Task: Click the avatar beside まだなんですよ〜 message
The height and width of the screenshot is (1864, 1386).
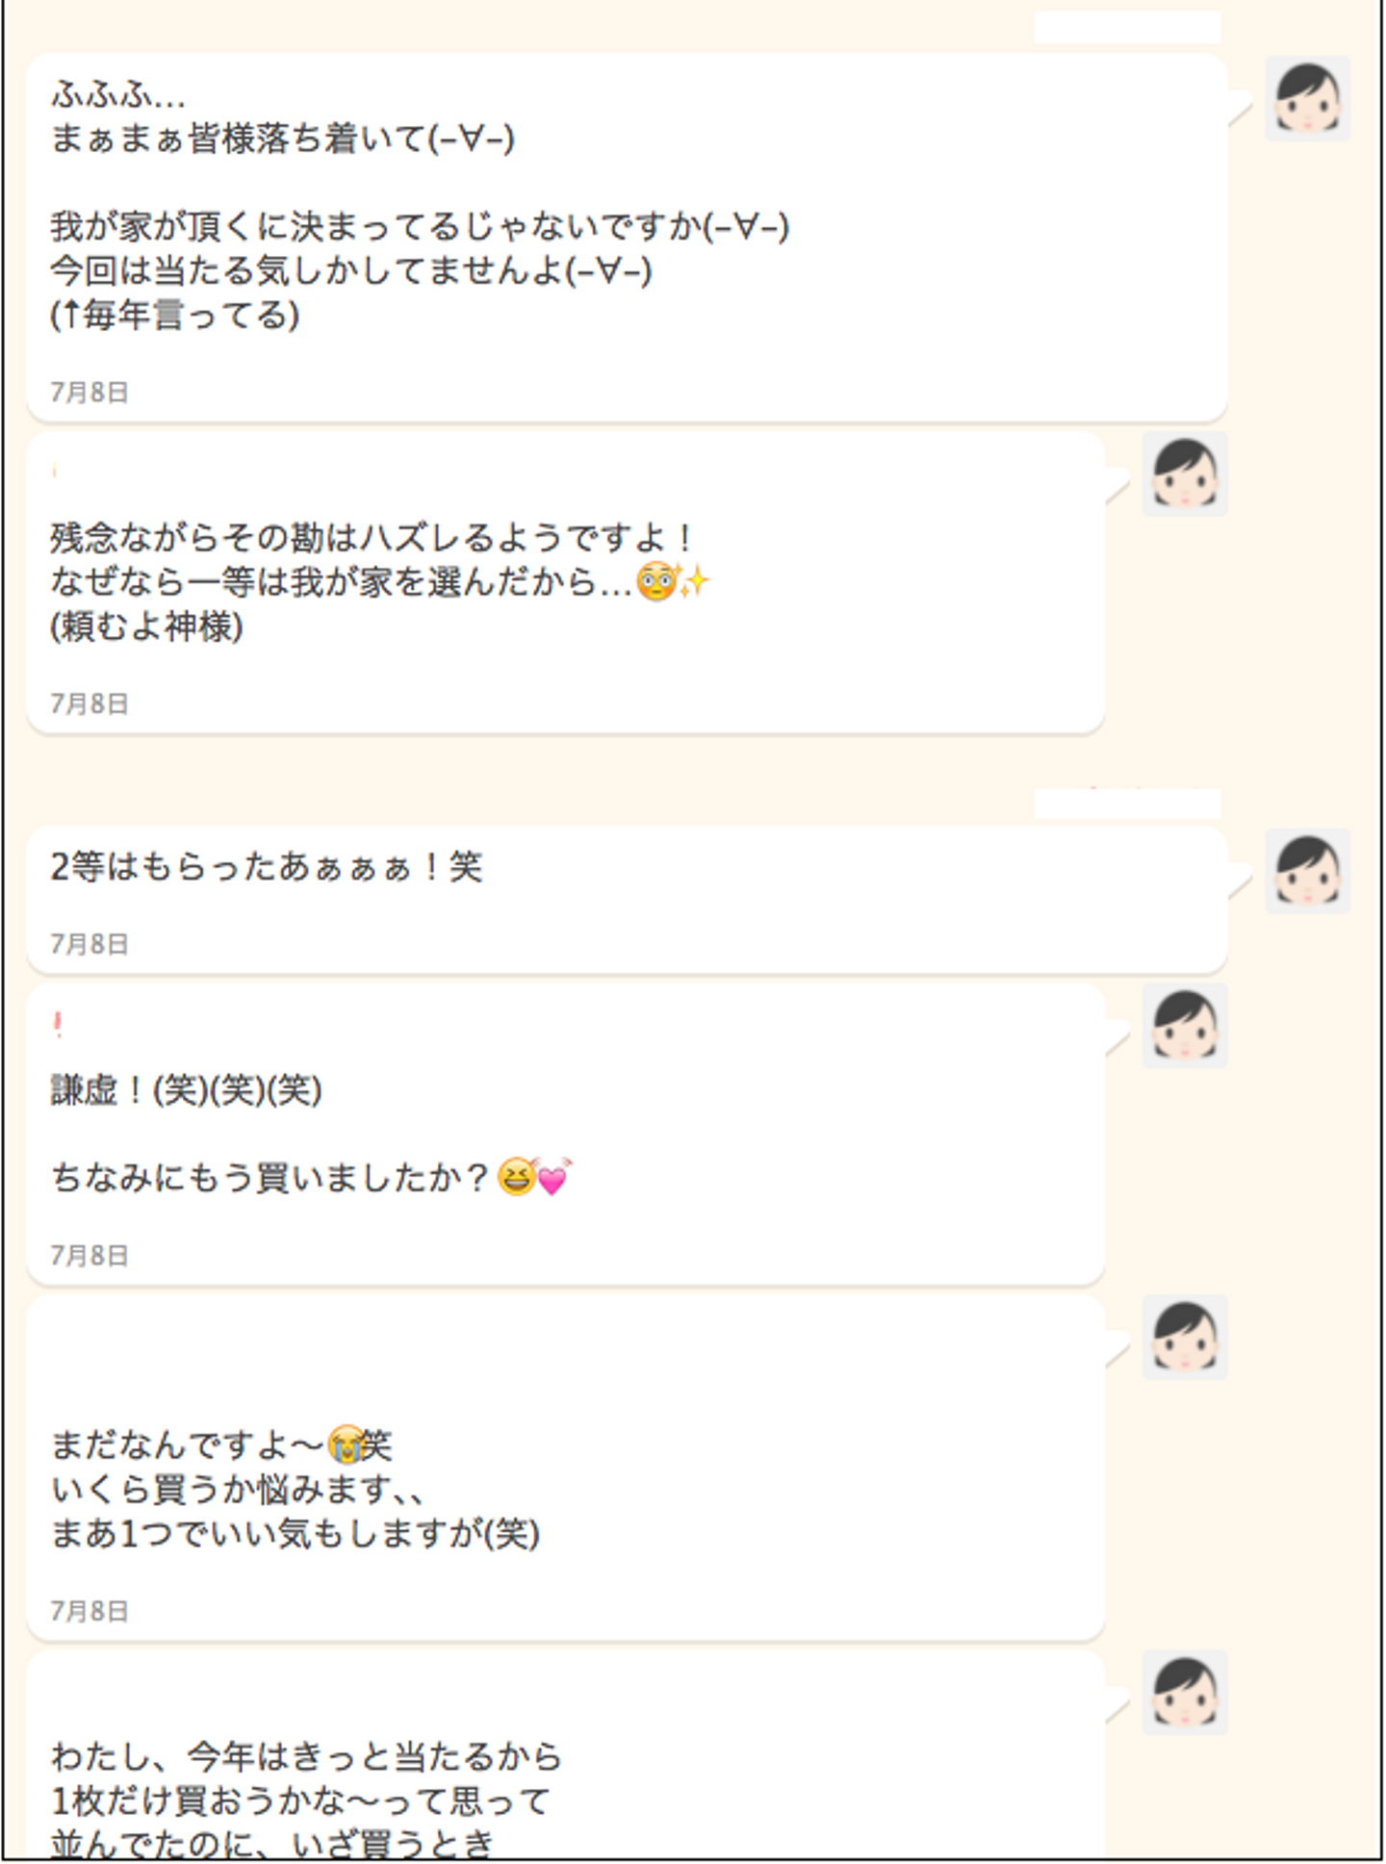Action: (1184, 1337)
